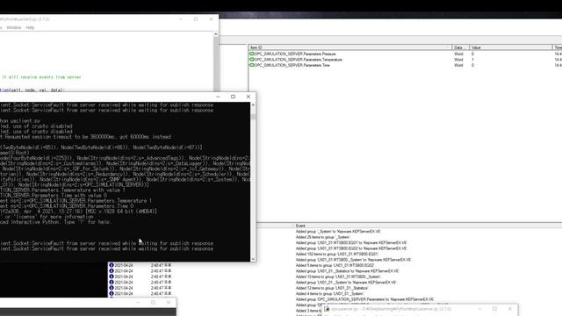Close the console window
562x316 pixels.
[249, 97]
